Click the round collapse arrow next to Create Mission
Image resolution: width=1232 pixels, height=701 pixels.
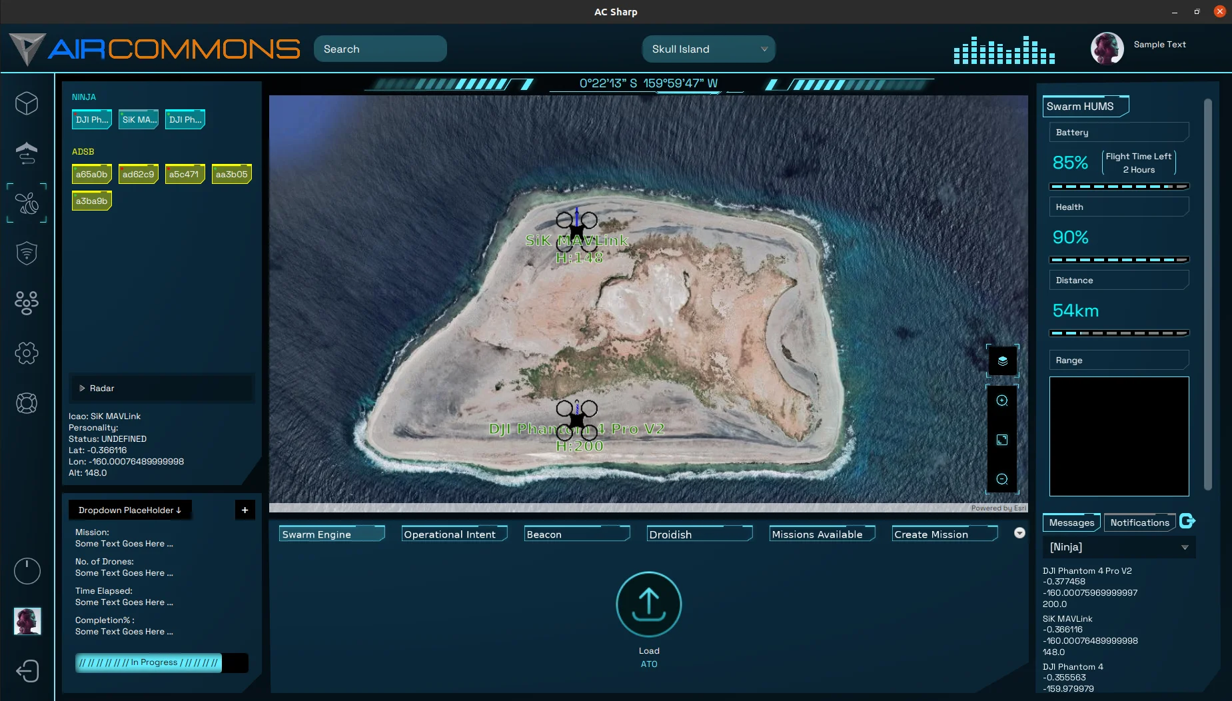1019,533
